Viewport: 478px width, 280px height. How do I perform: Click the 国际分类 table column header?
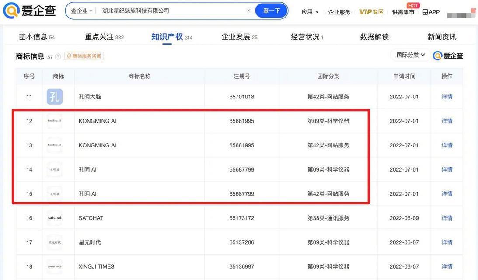click(x=328, y=76)
